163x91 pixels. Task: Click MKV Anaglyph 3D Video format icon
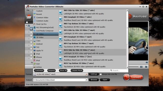61,19
